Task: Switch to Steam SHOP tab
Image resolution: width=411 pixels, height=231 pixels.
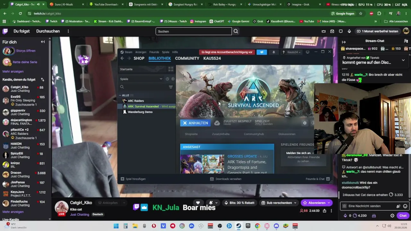Action: pos(139,58)
